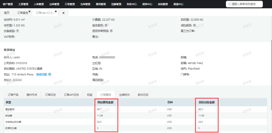The height and width of the screenshot is (133, 272).
Task: Click the 邮编: 46168-7442 text
Action: click(x=192, y=63)
